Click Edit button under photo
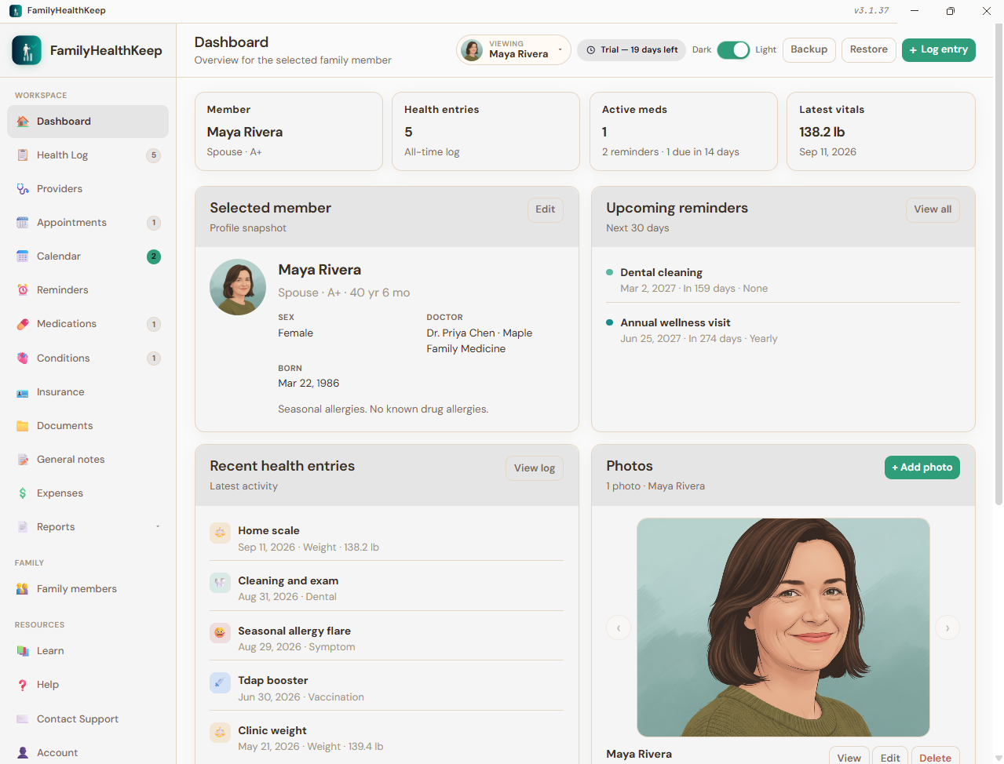This screenshot has width=1004, height=764. click(x=890, y=757)
